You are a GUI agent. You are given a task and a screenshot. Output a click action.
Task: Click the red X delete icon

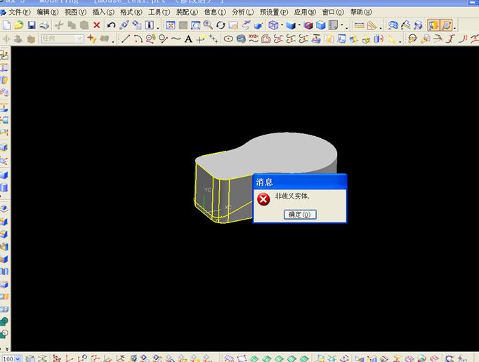click(x=96, y=25)
